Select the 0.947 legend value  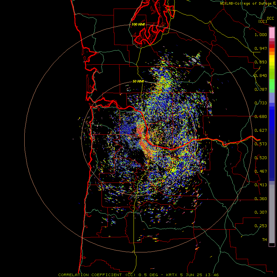pyautogui.click(x=261, y=48)
